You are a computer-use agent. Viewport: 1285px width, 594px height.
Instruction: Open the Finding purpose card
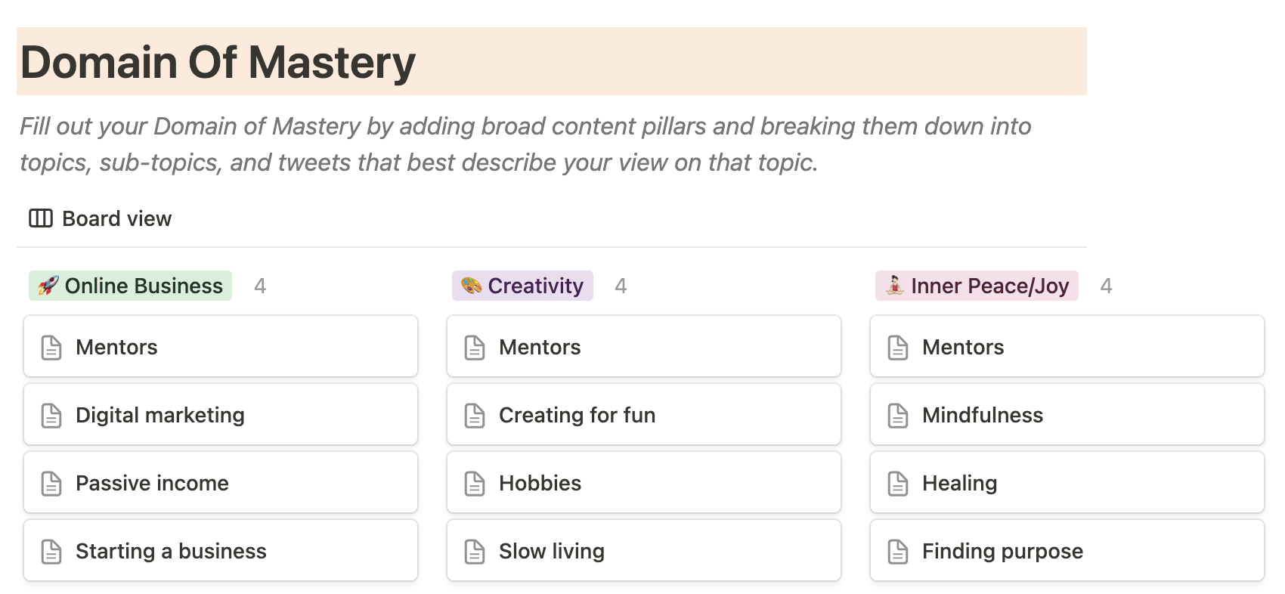(x=1067, y=550)
